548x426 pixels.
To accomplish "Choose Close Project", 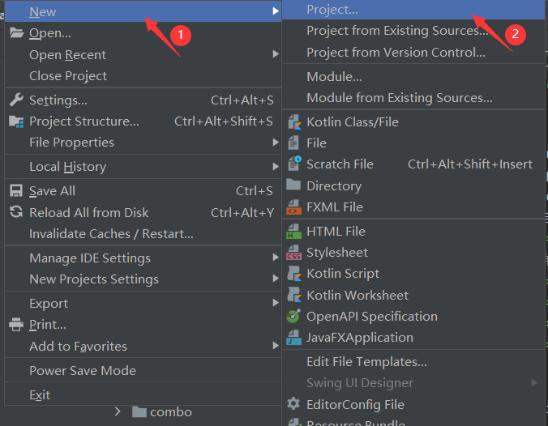I will (x=143, y=76).
